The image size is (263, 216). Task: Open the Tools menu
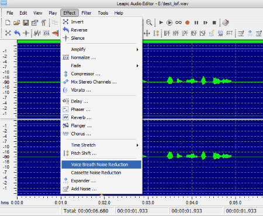(x=103, y=13)
